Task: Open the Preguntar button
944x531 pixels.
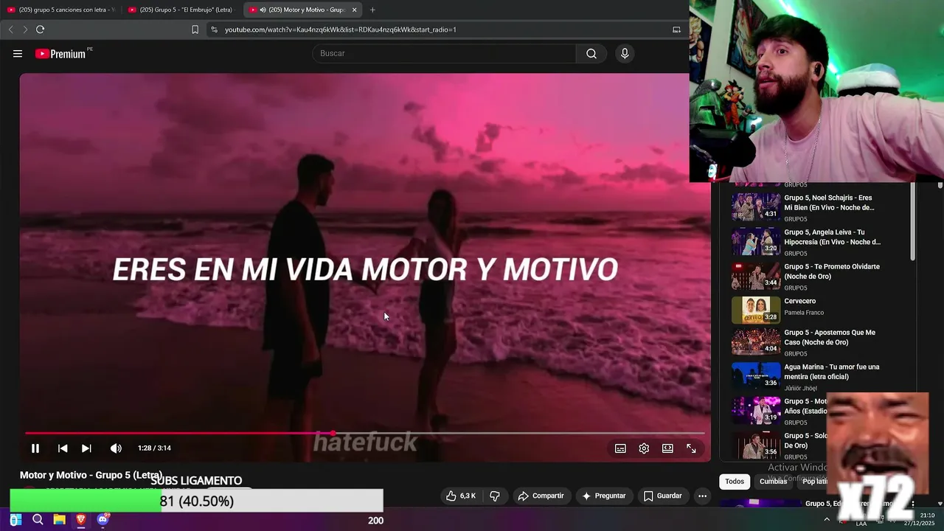Action: (x=604, y=496)
